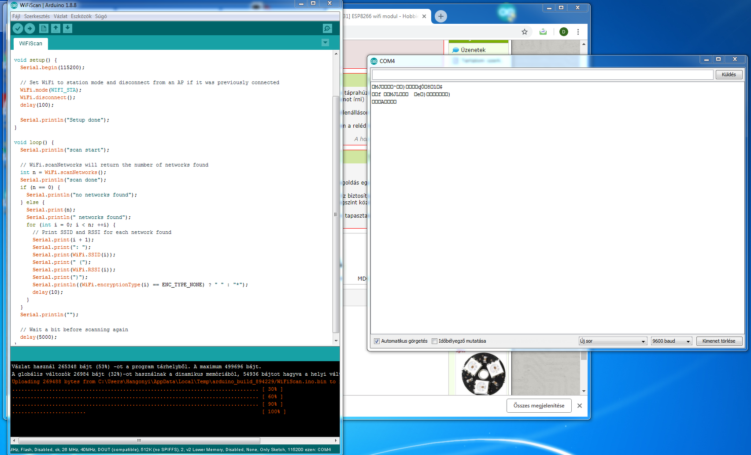Toggle Automatikus görgetés checkbox
Viewport: 751px width, 455px height.
(377, 341)
